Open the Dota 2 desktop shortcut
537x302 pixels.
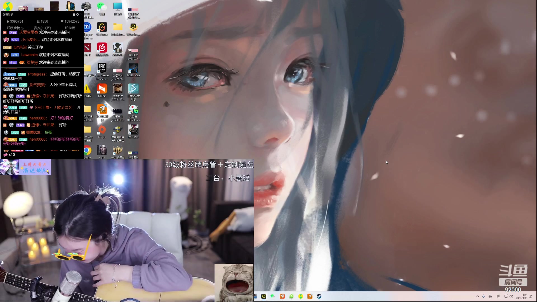87,49
